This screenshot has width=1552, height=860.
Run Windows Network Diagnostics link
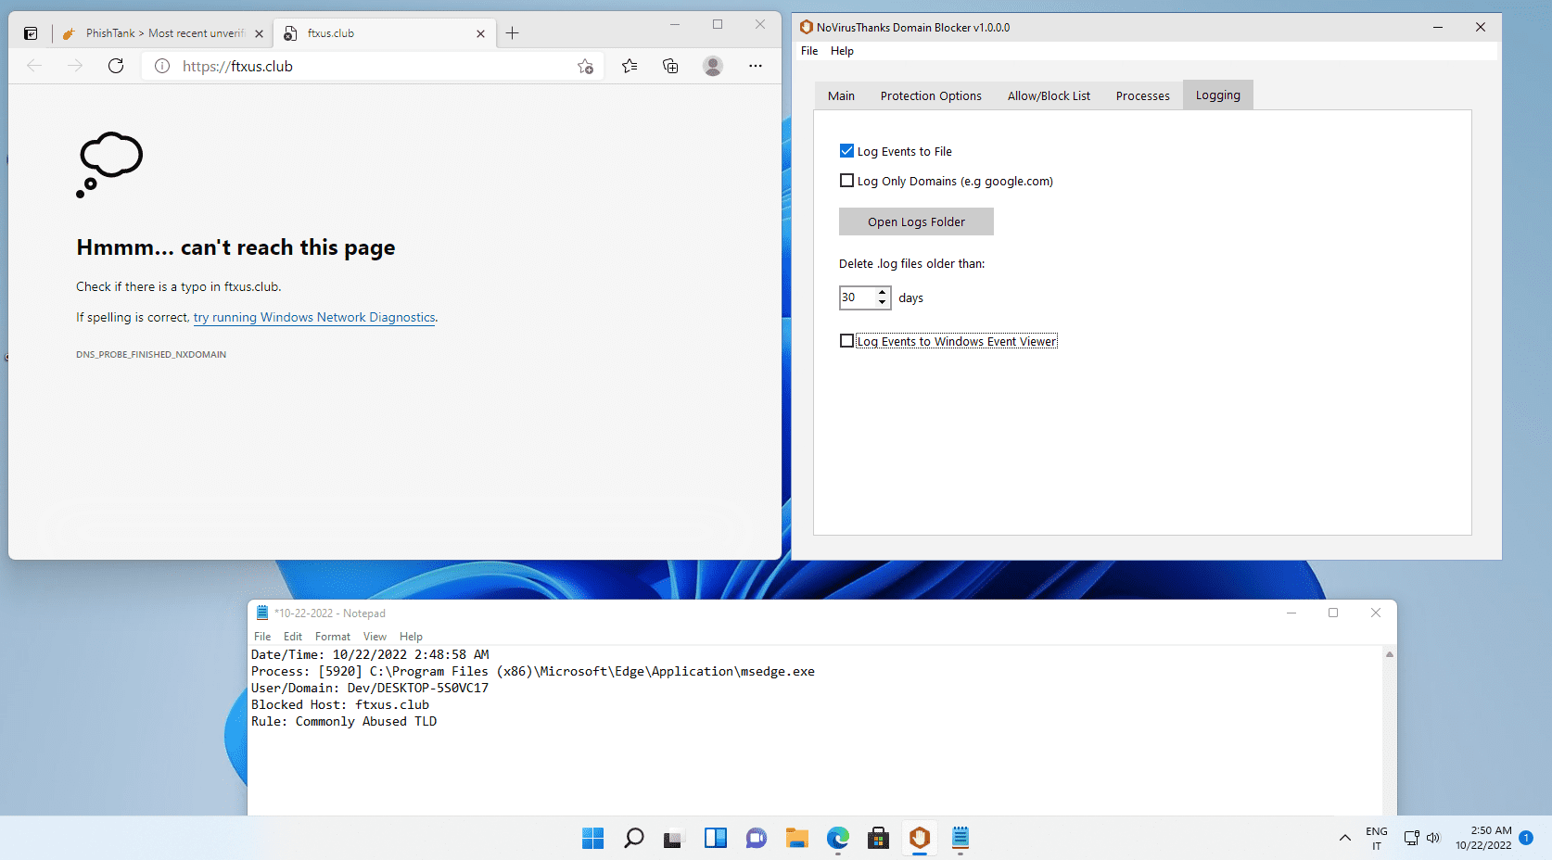(x=314, y=317)
